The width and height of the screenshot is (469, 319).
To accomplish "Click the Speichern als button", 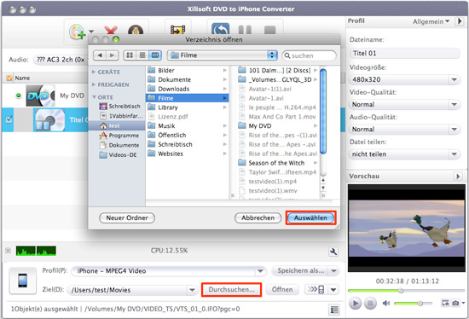I will click(x=300, y=271).
